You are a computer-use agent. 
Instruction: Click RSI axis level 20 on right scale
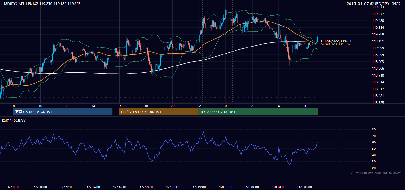click(x=374, y=168)
